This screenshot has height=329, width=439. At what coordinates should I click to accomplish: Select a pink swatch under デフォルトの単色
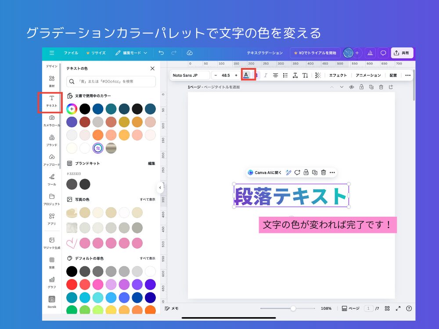[98, 284]
